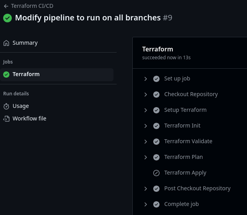Screen dimensions: 247x215
Task: Open the Usage run details
Action: click(x=20, y=106)
